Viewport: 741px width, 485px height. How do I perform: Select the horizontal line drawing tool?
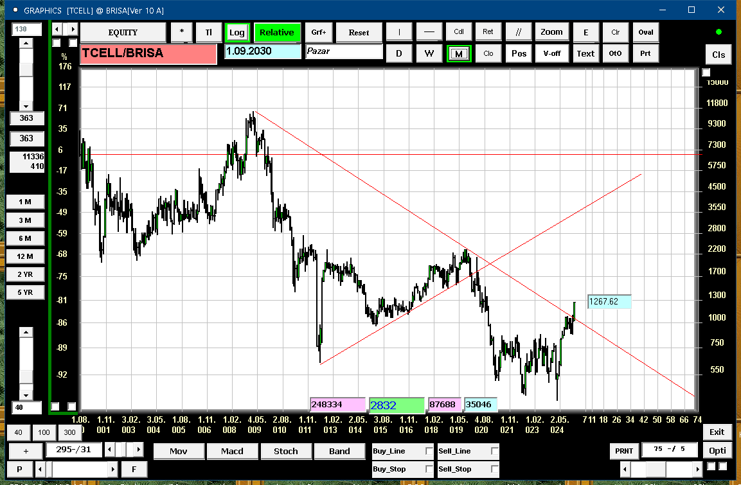[429, 32]
